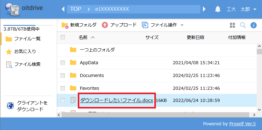Viewport: 262px width, 130px height.
Task: Tick the Documents folder checkbox
Action: coord(63,75)
